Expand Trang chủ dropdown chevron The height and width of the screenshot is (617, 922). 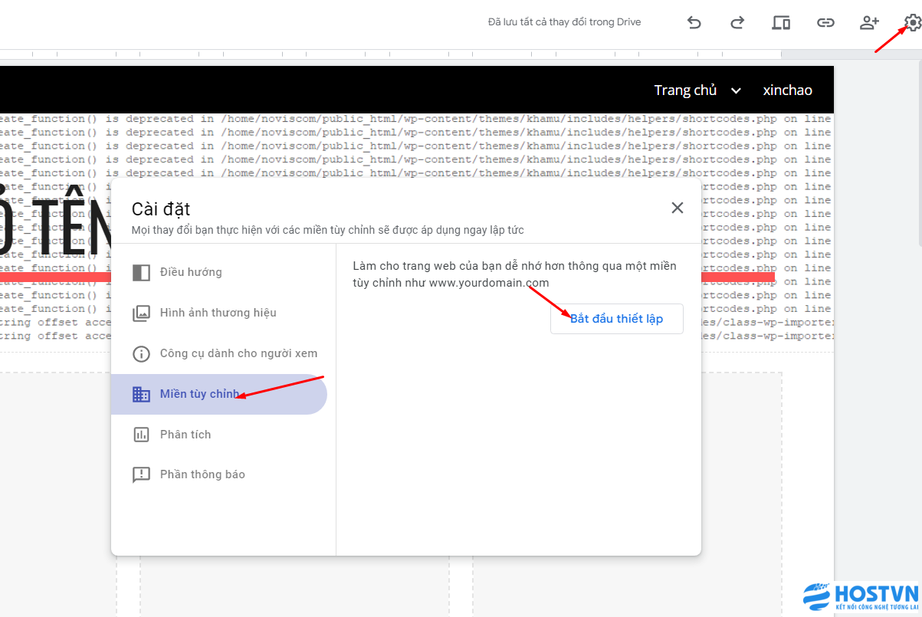pyautogui.click(x=736, y=90)
